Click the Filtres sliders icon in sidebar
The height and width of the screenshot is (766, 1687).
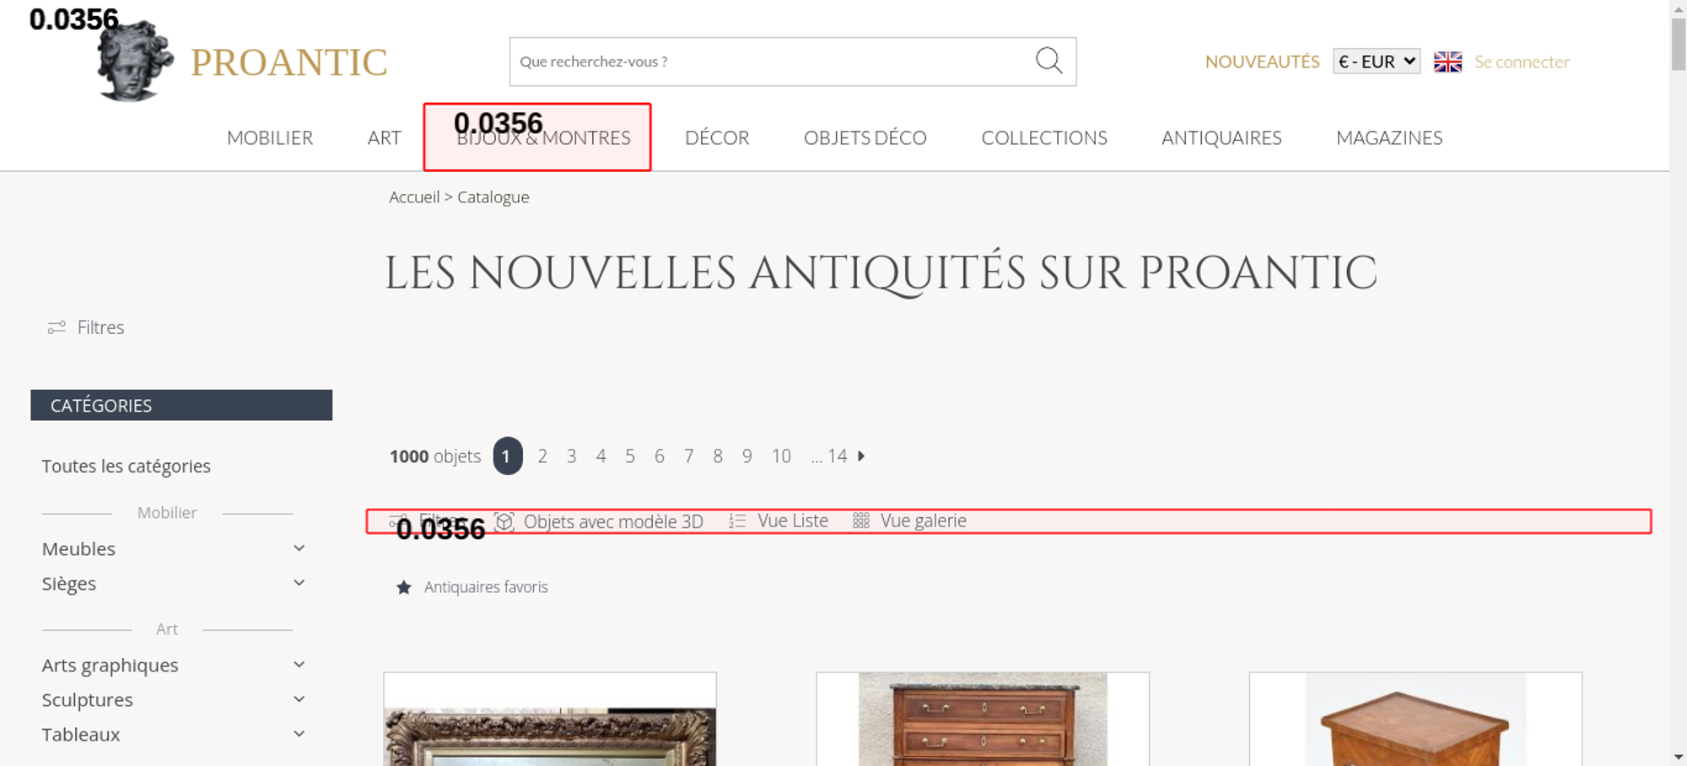pos(57,327)
